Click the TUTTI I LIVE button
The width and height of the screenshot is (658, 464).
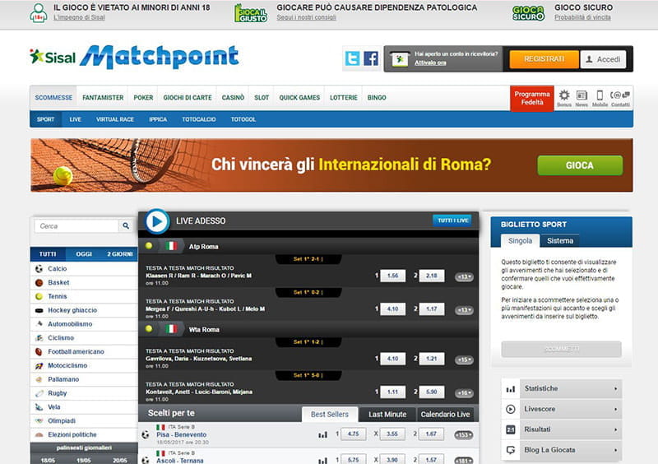point(452,220)
